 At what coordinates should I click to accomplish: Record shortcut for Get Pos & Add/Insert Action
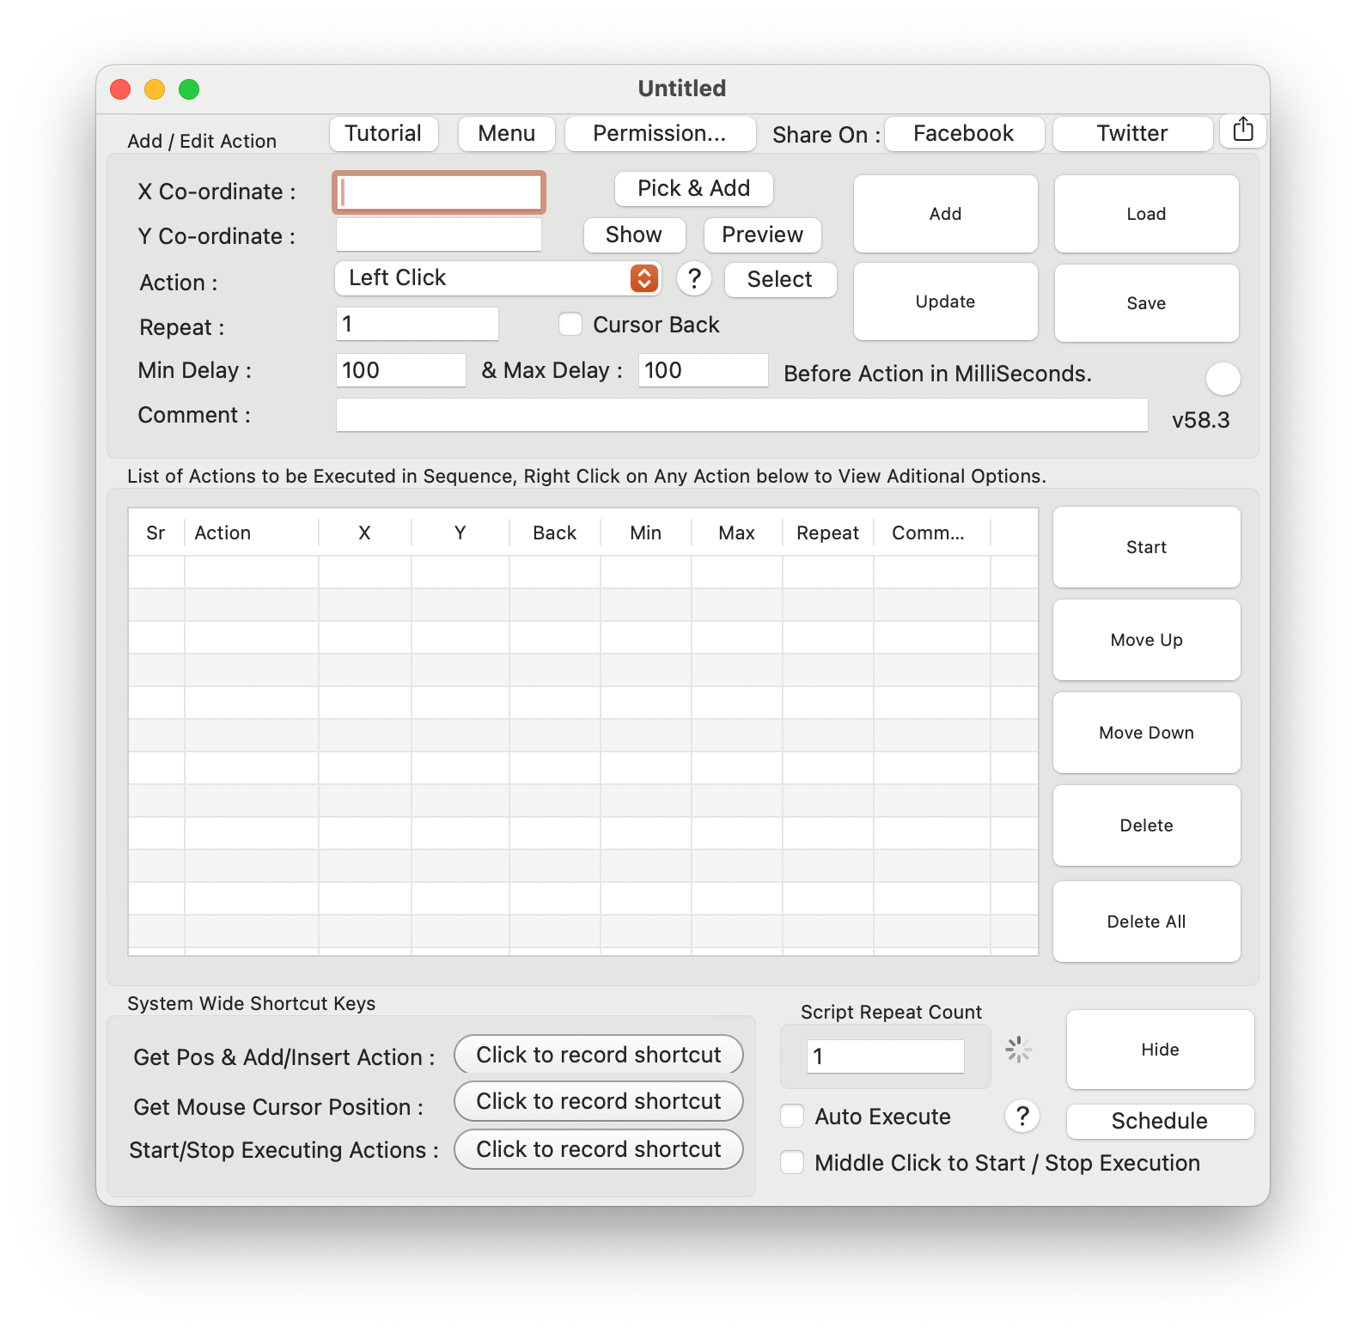coord(599,1055)
